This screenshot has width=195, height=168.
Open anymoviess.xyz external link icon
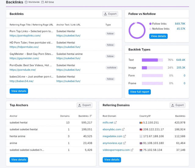124,143
